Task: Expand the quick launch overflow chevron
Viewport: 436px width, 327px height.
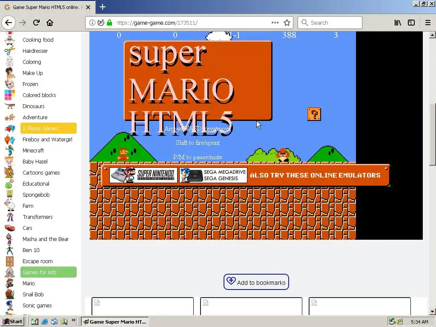Action: tap(73, 320)
